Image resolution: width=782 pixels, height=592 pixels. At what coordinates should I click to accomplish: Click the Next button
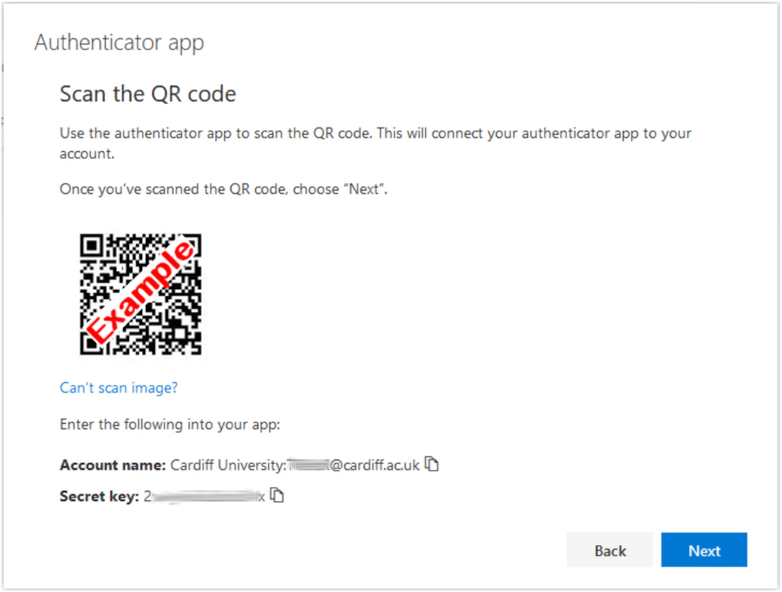click(704, 550)
